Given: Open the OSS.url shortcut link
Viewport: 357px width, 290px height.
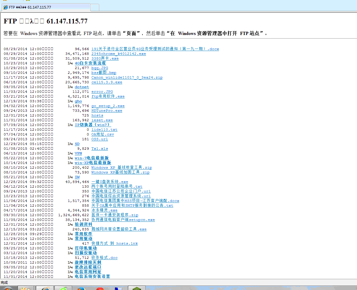Looking at the screenshot, I should point(100,139).
